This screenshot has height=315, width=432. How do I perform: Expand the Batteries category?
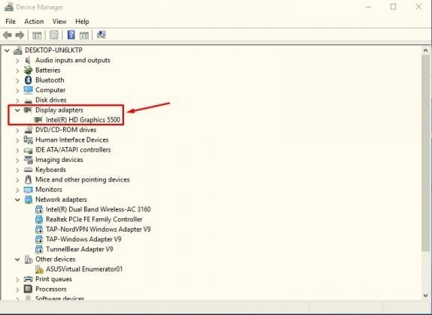pos(17,70)
